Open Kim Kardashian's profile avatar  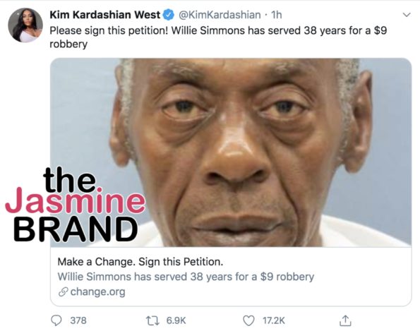25,25
